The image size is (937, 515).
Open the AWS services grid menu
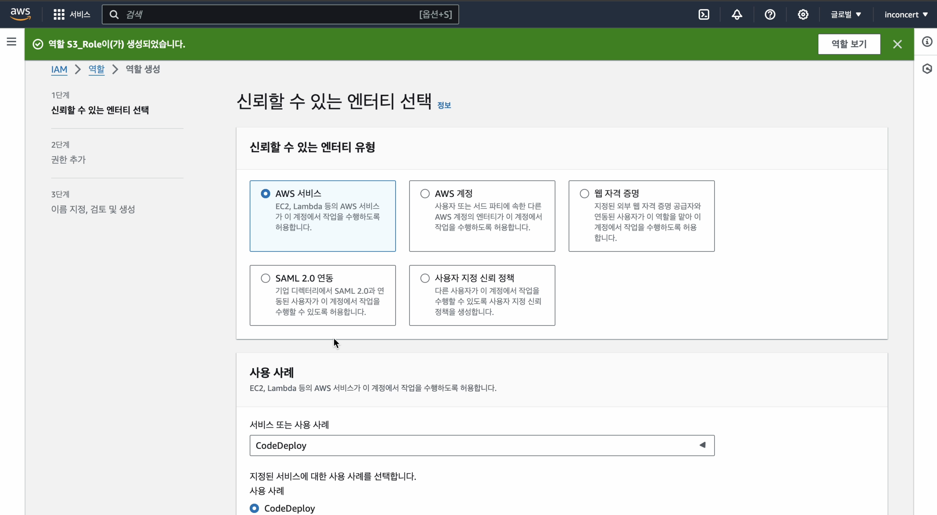tap(59, 14)
